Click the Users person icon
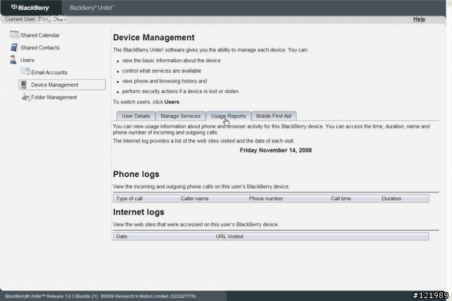 point(13,60)
